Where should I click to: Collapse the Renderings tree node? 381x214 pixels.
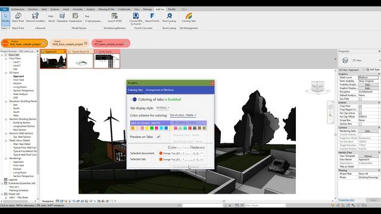coord(6,159)
